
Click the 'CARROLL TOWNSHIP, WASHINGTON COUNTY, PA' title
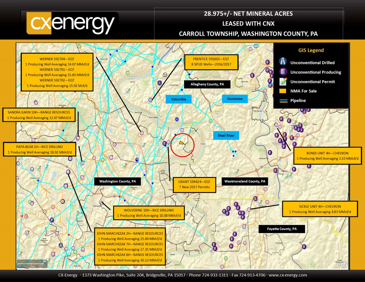pos(249,34)
